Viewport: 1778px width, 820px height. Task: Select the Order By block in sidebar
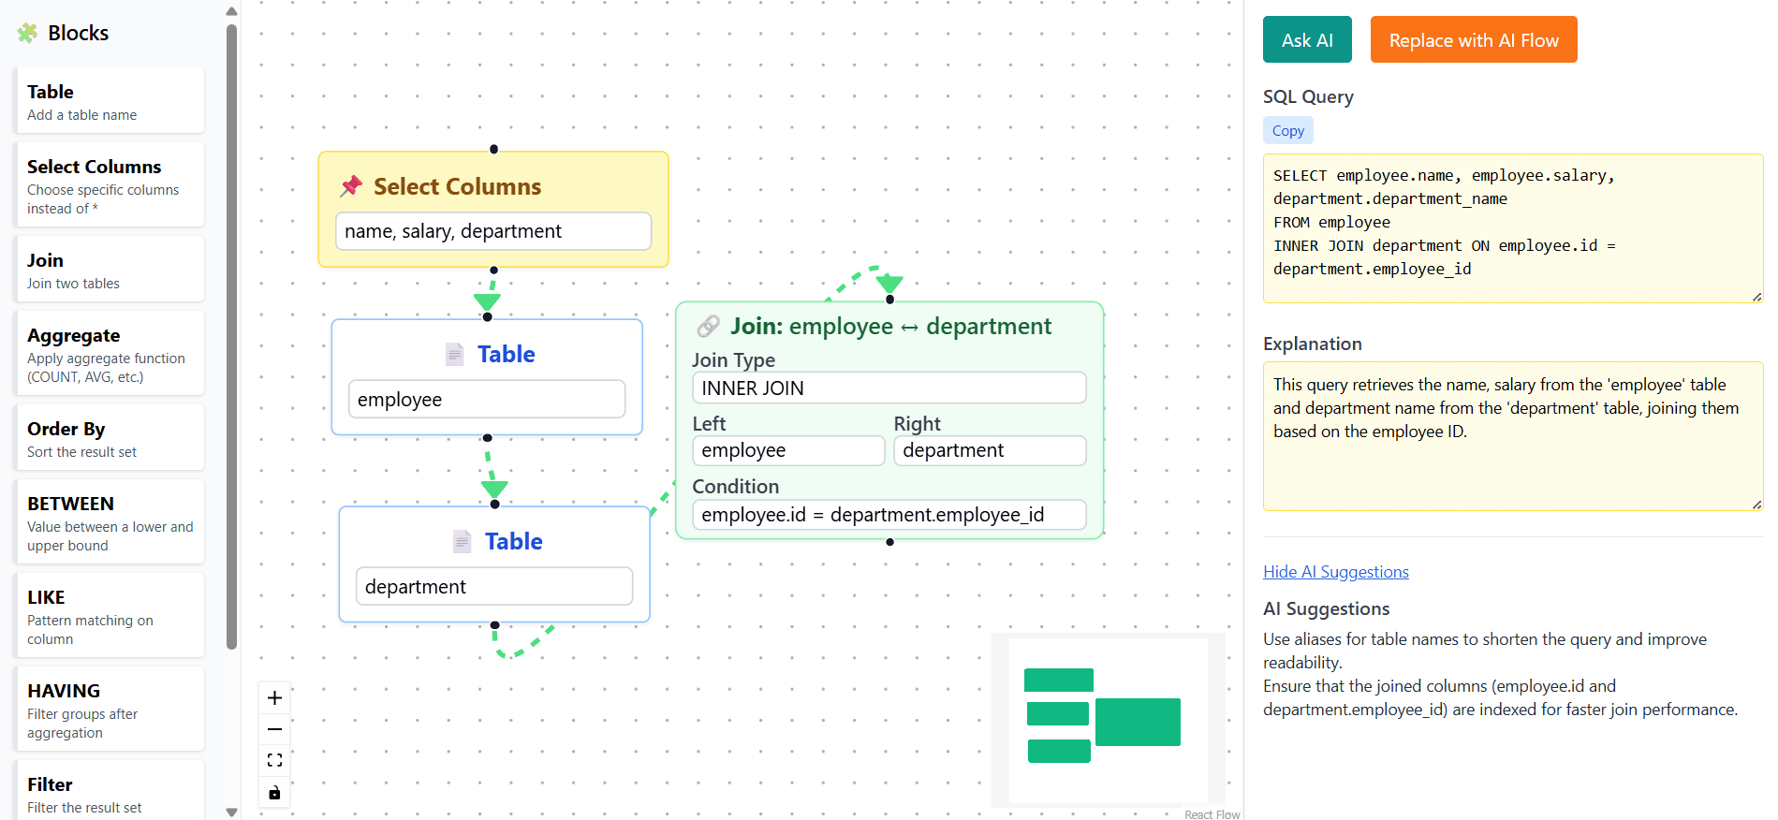click(x=110, y=438)
